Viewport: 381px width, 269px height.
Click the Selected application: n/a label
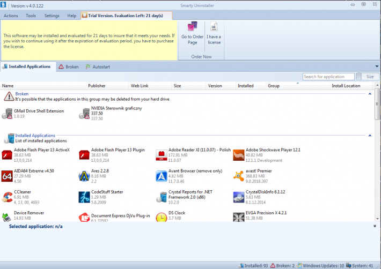coord(36,226)
